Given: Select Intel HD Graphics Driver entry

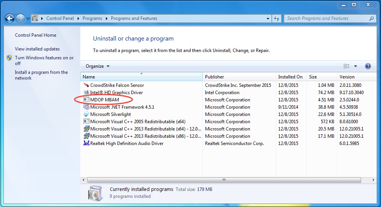Looking at the screenshot, I should point(116,93).
